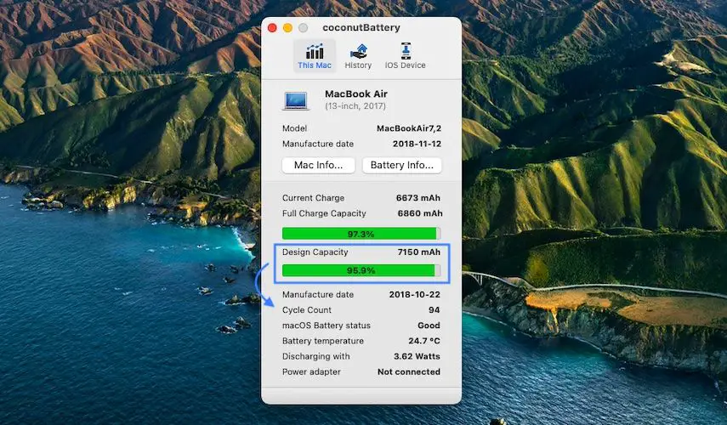
Task: Click the Cycle Count label
Action: (307, 310)
